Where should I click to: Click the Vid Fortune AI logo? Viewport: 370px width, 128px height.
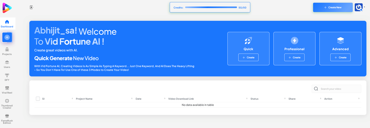[7, 8]
